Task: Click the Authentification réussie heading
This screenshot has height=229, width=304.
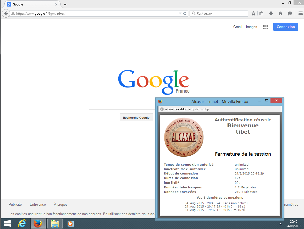Action: tap(243, 120)
